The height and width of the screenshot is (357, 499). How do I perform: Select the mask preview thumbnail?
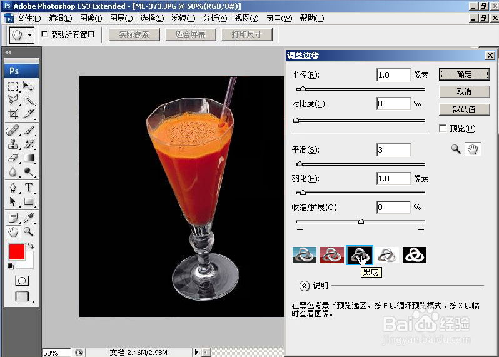click(x=415, y=255)
